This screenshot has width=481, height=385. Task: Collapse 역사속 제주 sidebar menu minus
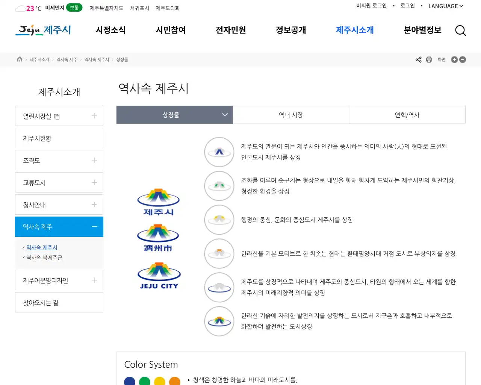point(95,226)
